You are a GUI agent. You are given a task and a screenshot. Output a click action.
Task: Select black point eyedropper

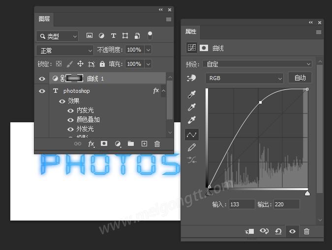[x=192, y=94]
